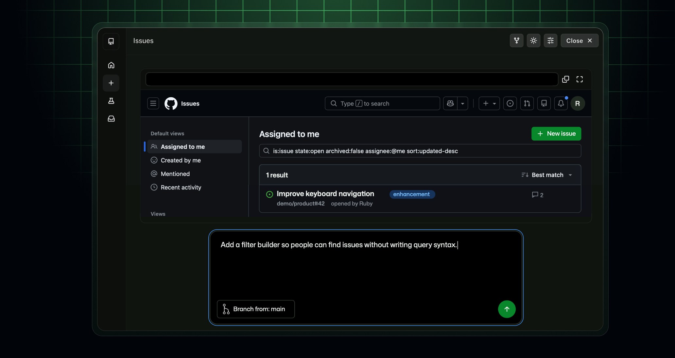
Task: Focus the 'Type / to search' field
Action: [x=382, y=104]
